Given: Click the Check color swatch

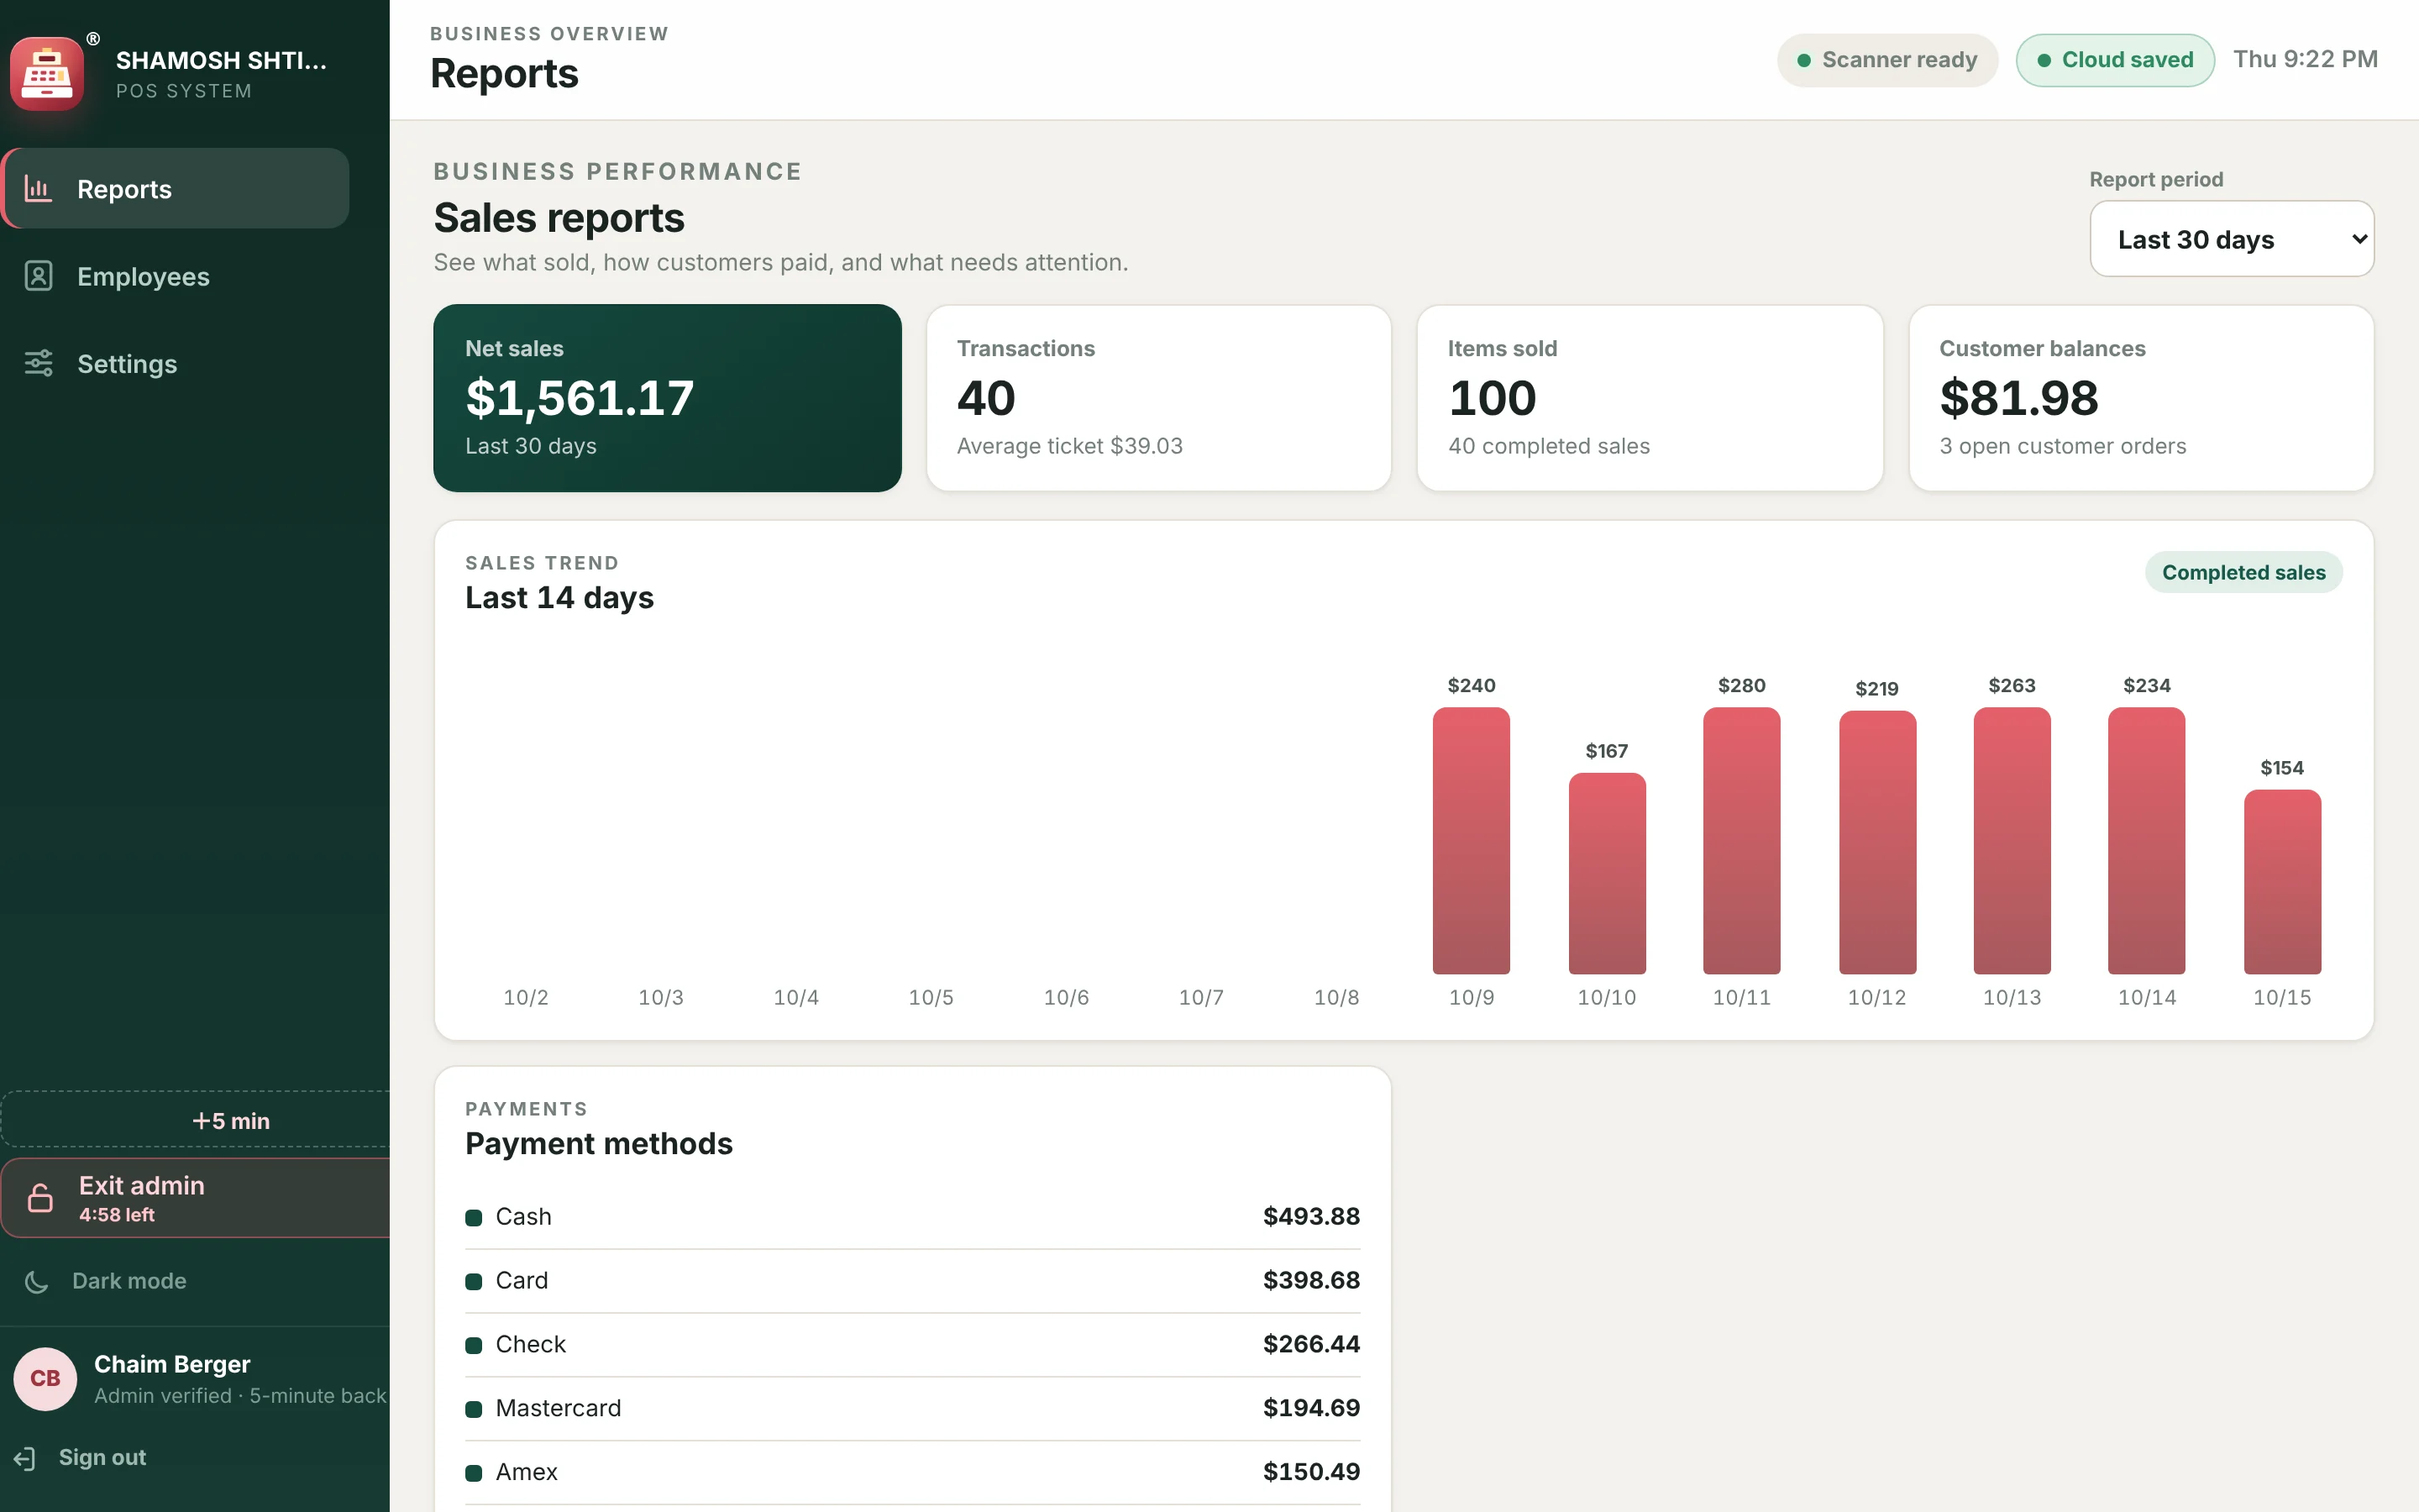Looking at the screenshot, I should (x=474, y=1345).
